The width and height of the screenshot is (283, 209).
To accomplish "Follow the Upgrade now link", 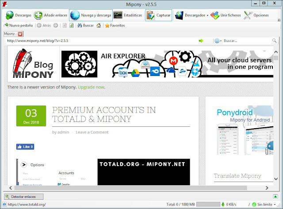I will tap(91, 87).
